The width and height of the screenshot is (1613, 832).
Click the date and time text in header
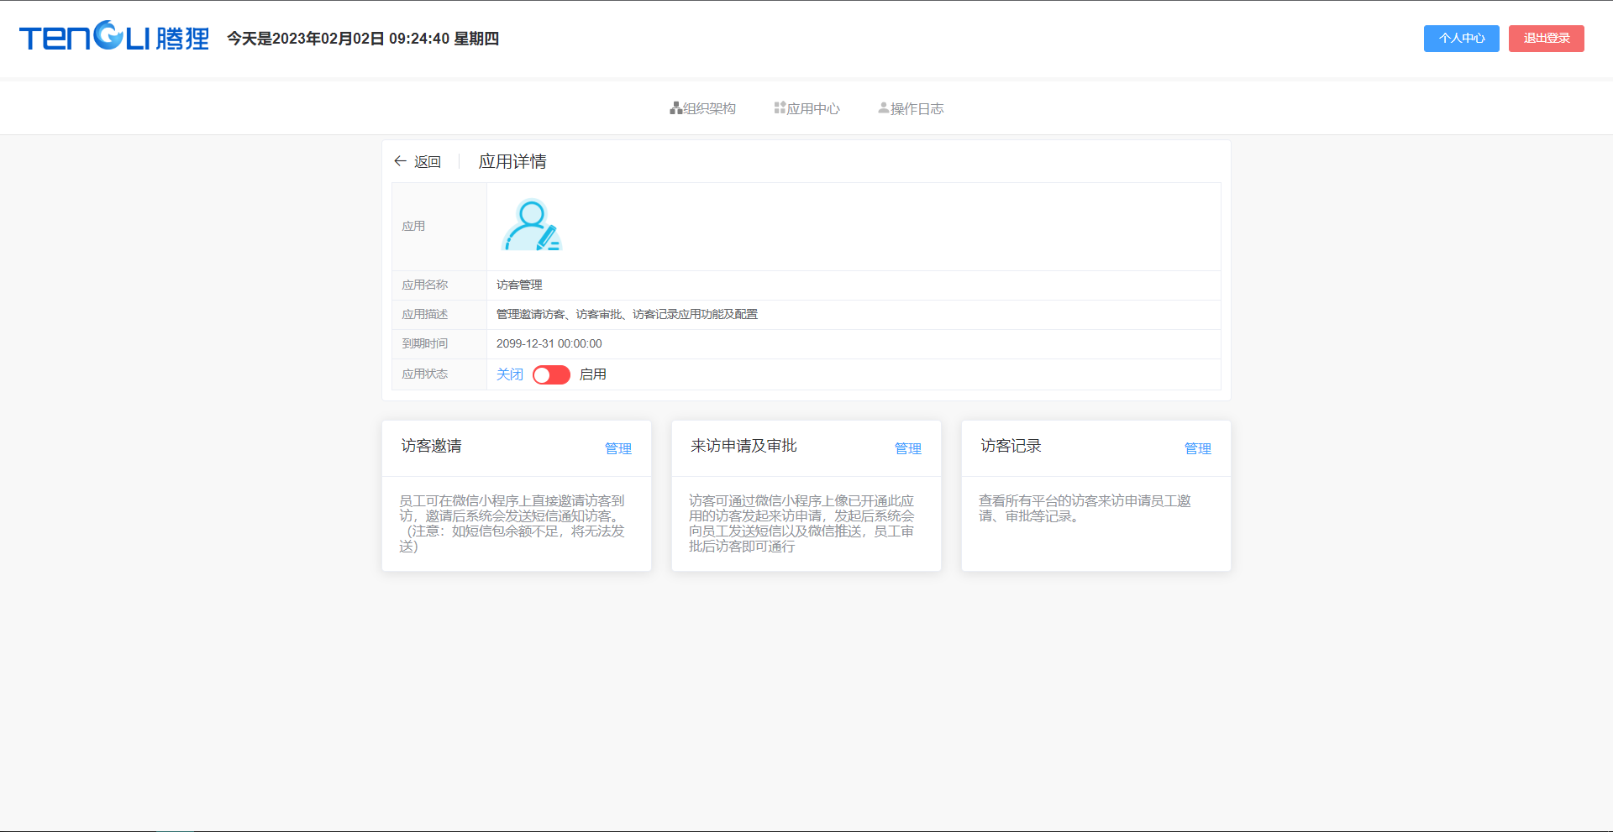click(363, 39)
